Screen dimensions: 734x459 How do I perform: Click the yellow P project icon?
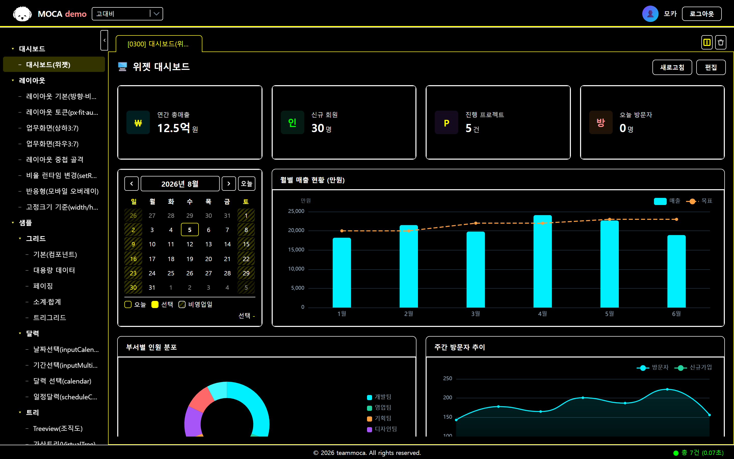click(447, 123)
